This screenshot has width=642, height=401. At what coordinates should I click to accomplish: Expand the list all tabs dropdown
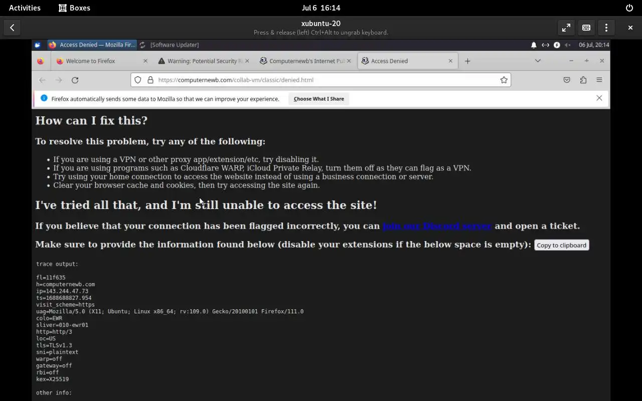[538, 61]
